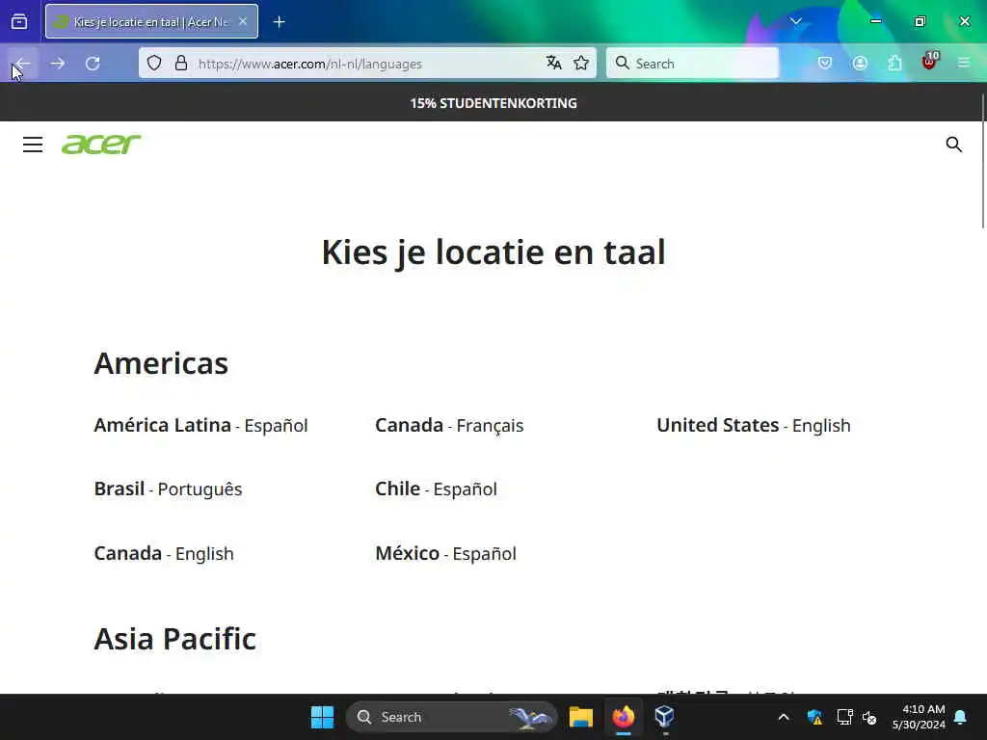
Task: Close the Acer tab
Action: pos(243,22)
